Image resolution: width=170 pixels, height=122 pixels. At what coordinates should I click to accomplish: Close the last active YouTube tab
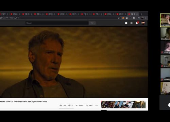(x=137, y=14)
